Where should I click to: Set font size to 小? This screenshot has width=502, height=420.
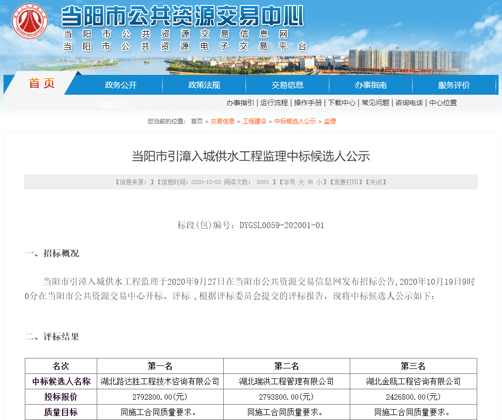click(x=319, y=182)
